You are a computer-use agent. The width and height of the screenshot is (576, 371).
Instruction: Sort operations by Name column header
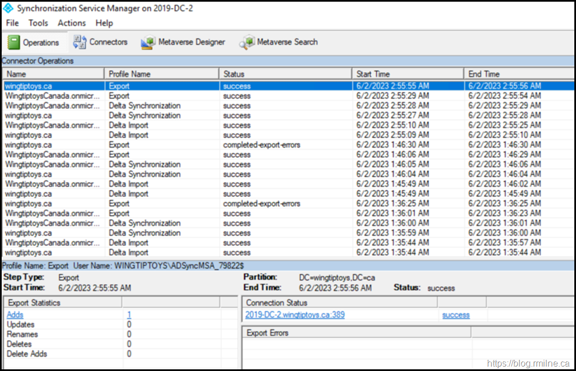point(53,74)
